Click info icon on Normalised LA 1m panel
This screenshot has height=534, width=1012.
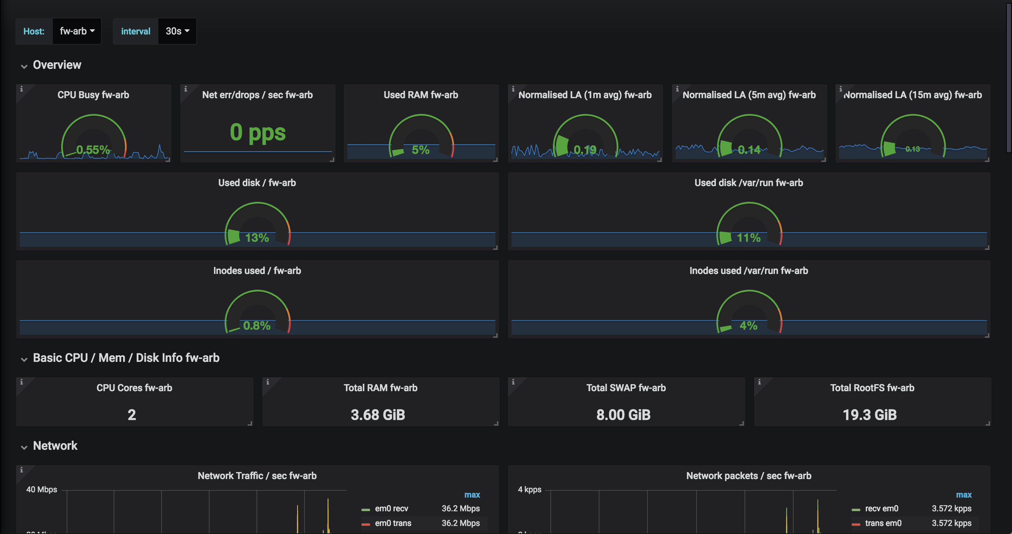(x=513, y=89)
